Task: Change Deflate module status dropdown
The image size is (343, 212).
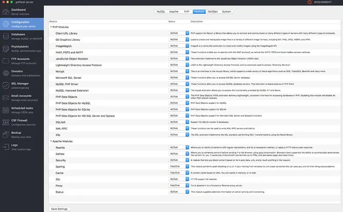Action: 179,154
